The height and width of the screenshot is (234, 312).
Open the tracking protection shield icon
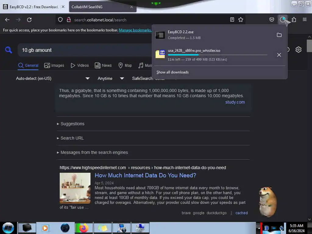[x=60, y=20]
